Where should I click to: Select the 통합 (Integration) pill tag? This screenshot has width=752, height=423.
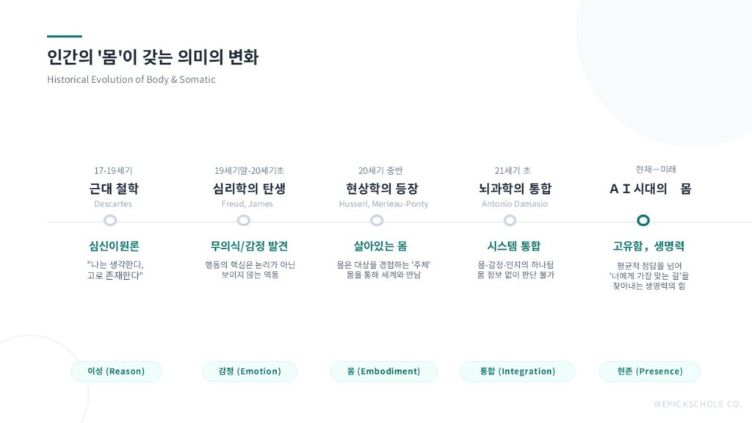click(x=517, y=372)
